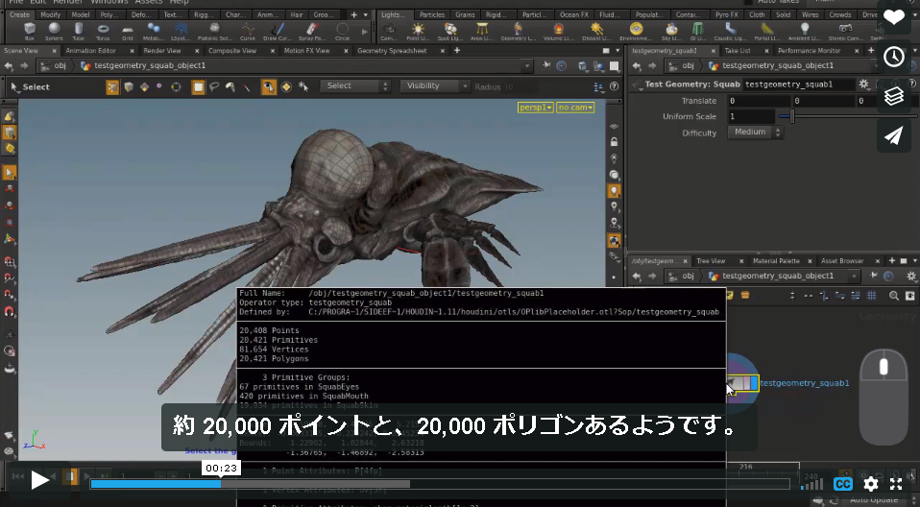Like the video with heart icon
This screenshot has width=920, height=507.
click(894, 17)
